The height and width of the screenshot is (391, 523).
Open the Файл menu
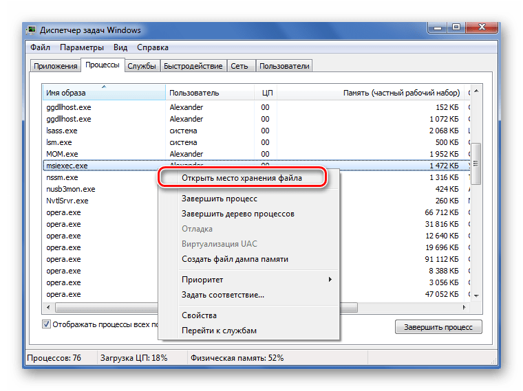tap(40, 47)
